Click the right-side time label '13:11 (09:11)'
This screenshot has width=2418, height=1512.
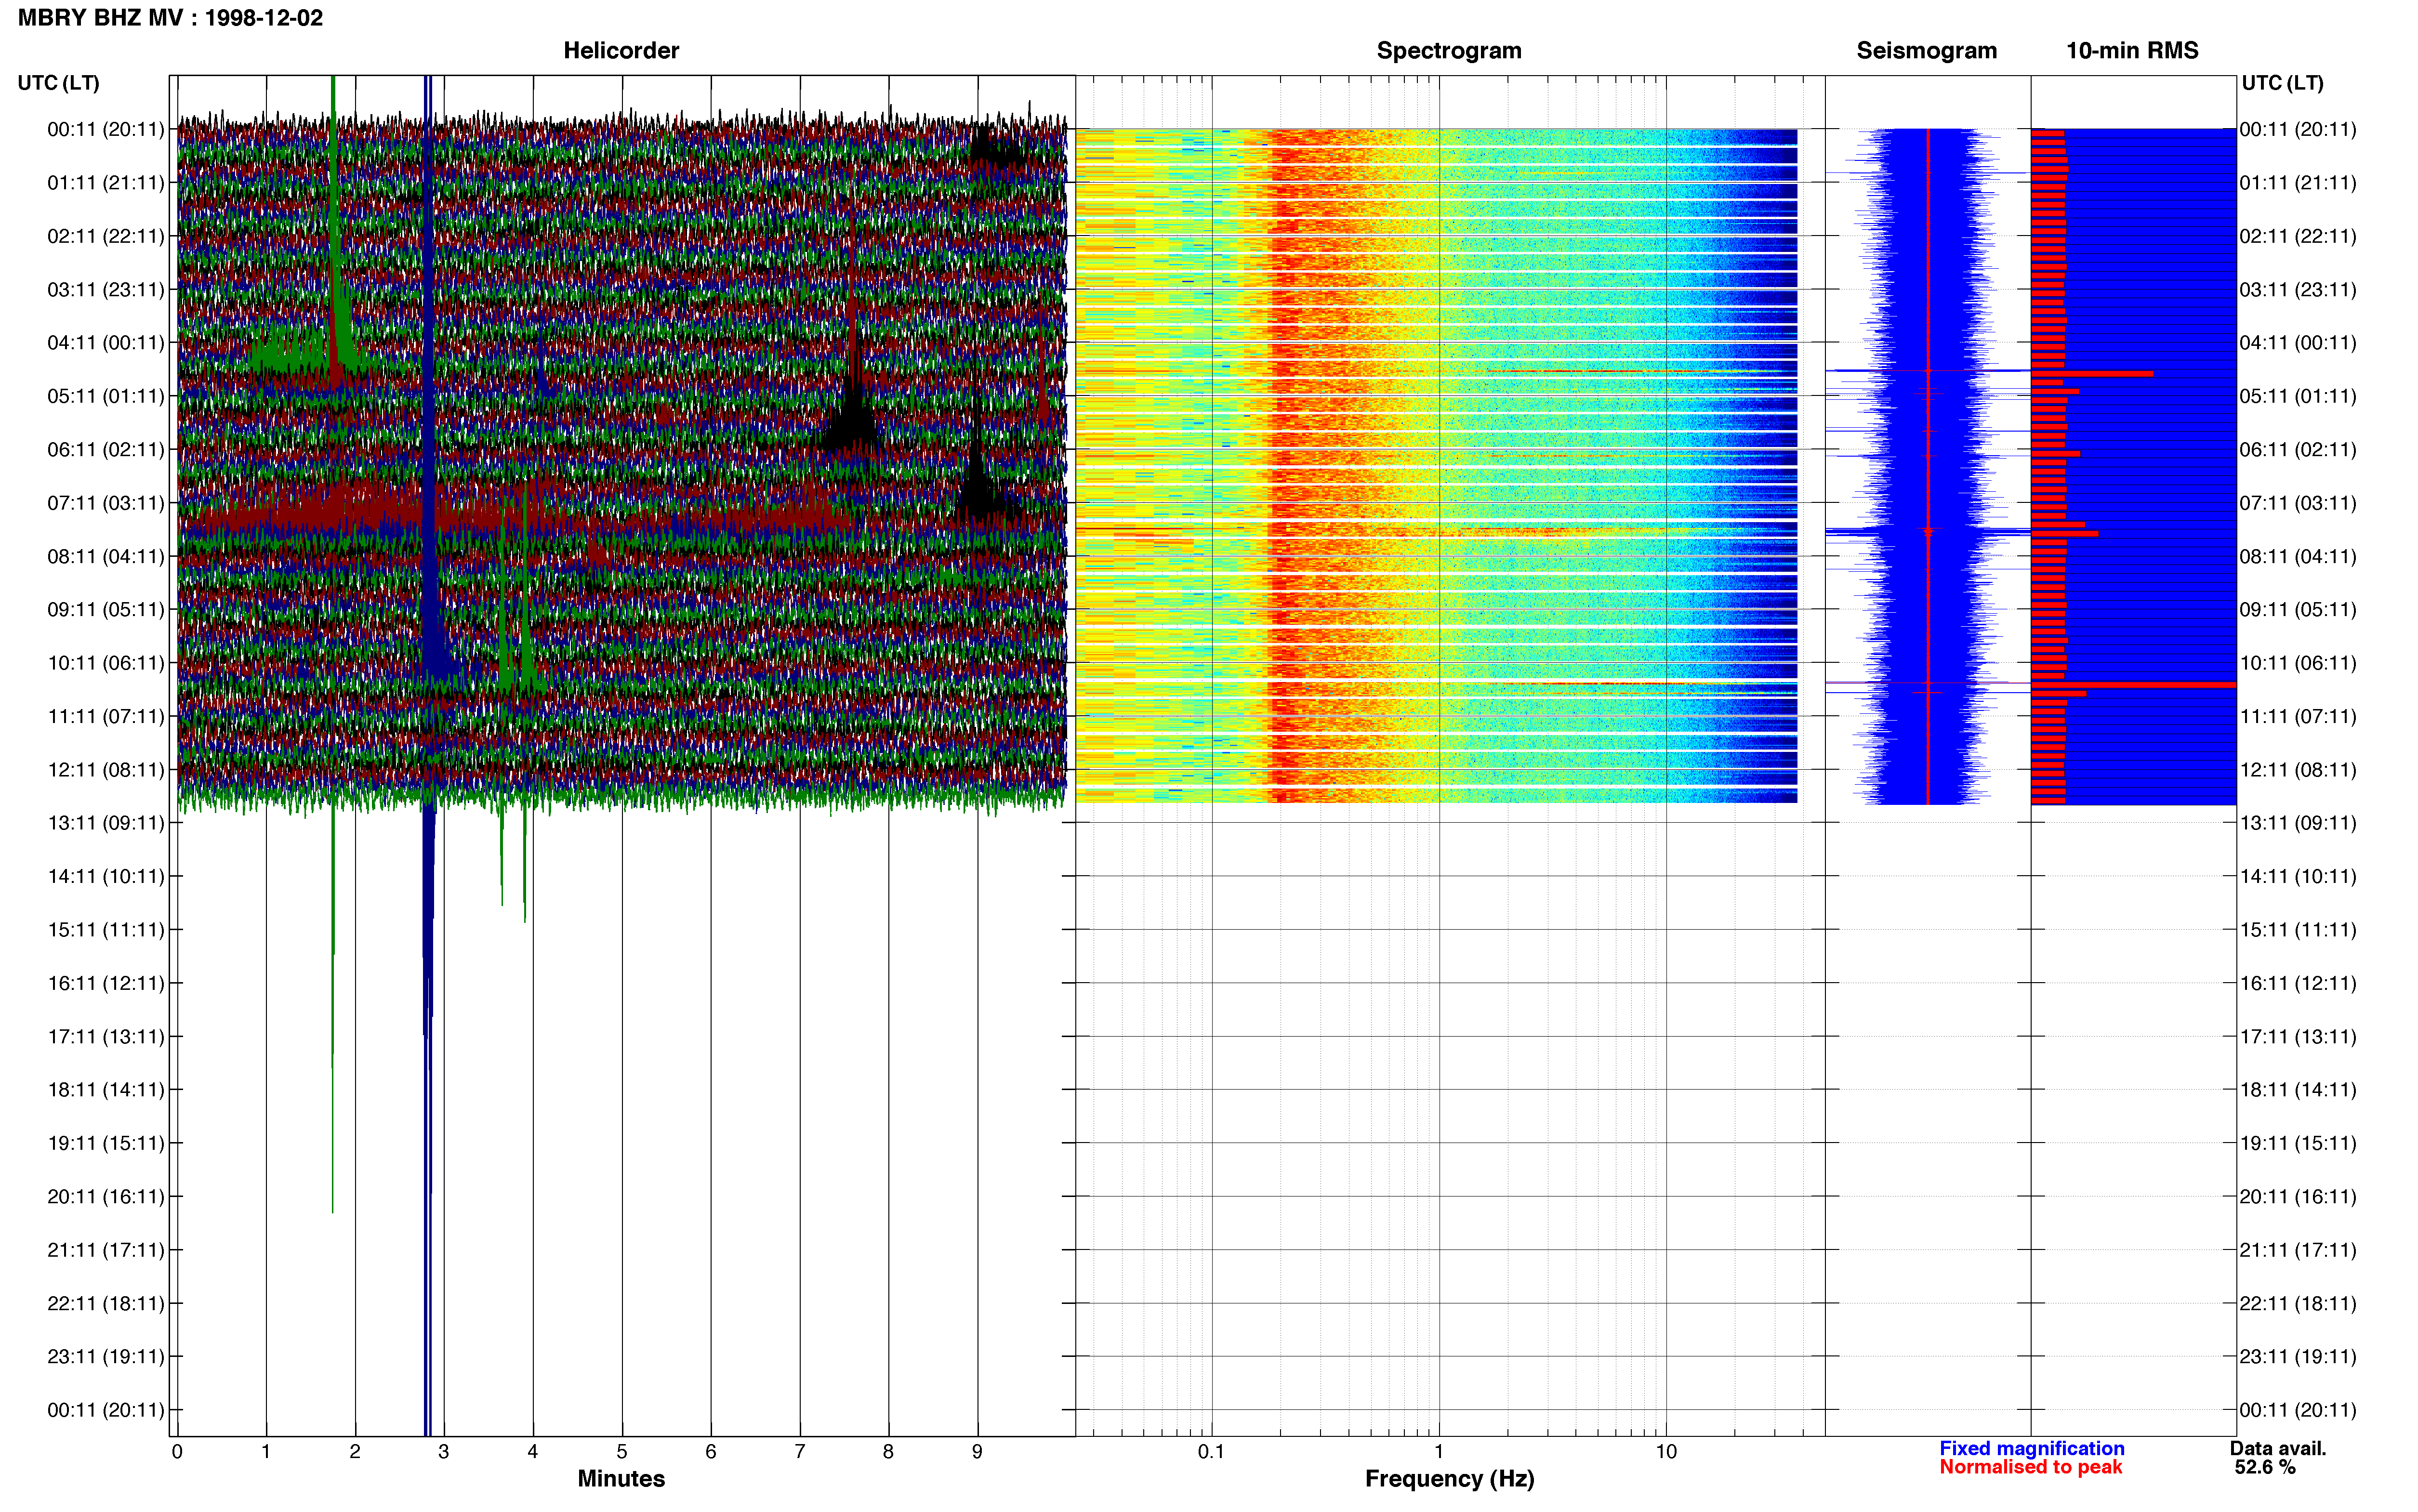click(2298, 823)
